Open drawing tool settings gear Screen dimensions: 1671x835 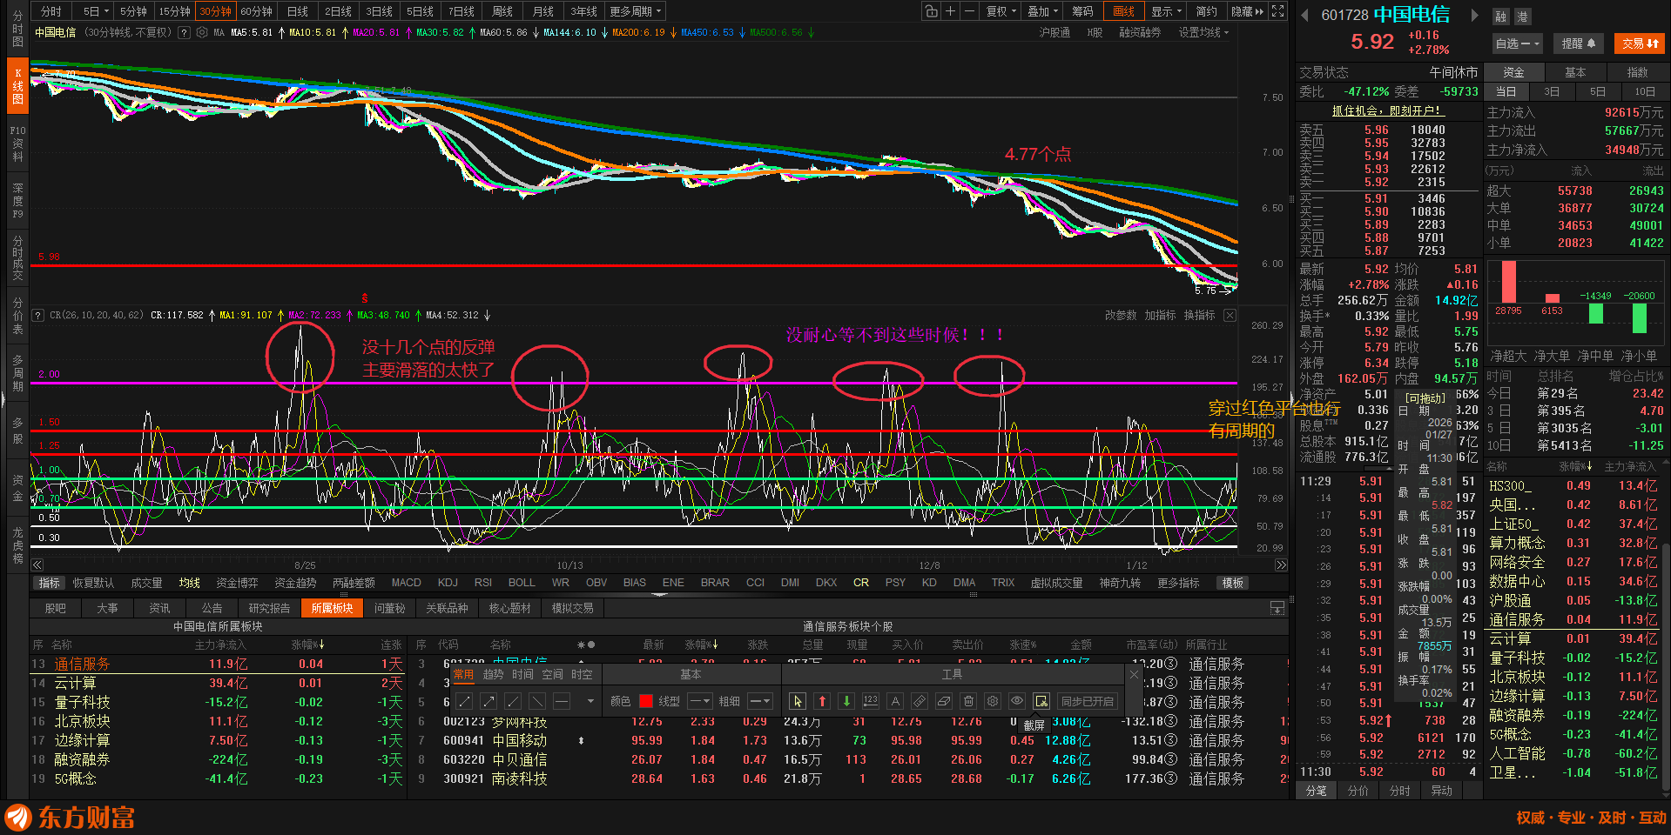pyautogui.click(x=993, y=701)
